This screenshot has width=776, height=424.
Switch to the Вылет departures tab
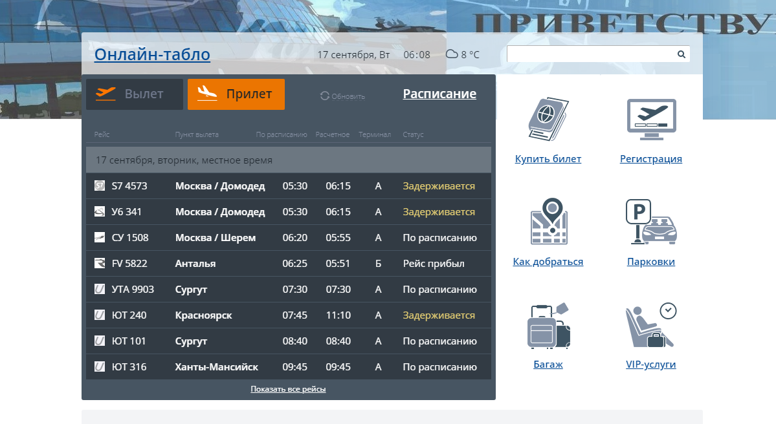click(x=135, y=94)
